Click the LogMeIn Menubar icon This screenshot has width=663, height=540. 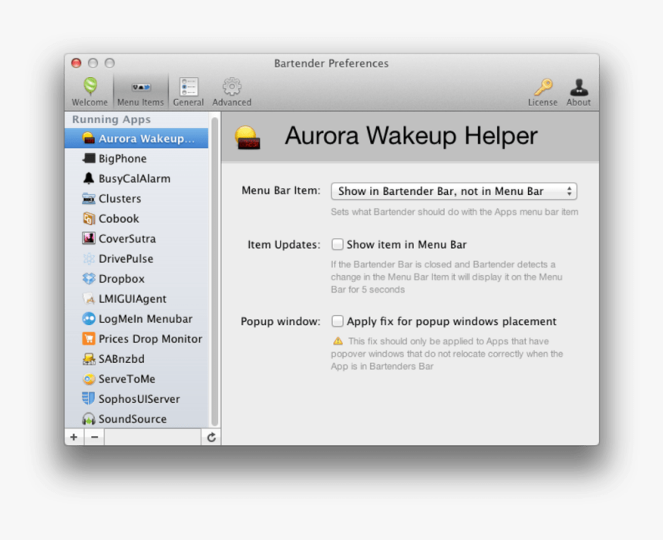(89, 319)
